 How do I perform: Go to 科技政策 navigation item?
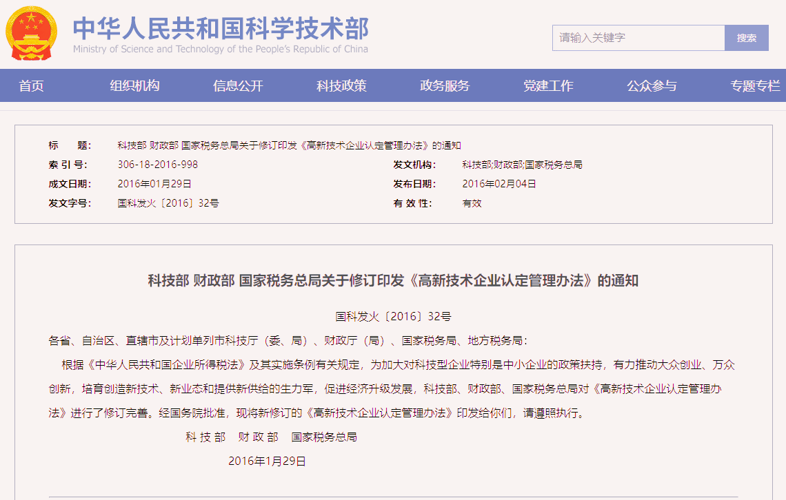coord(341,85)
